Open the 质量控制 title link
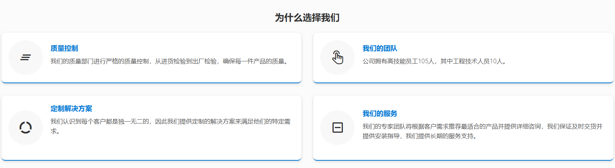 tap(64, 48)
